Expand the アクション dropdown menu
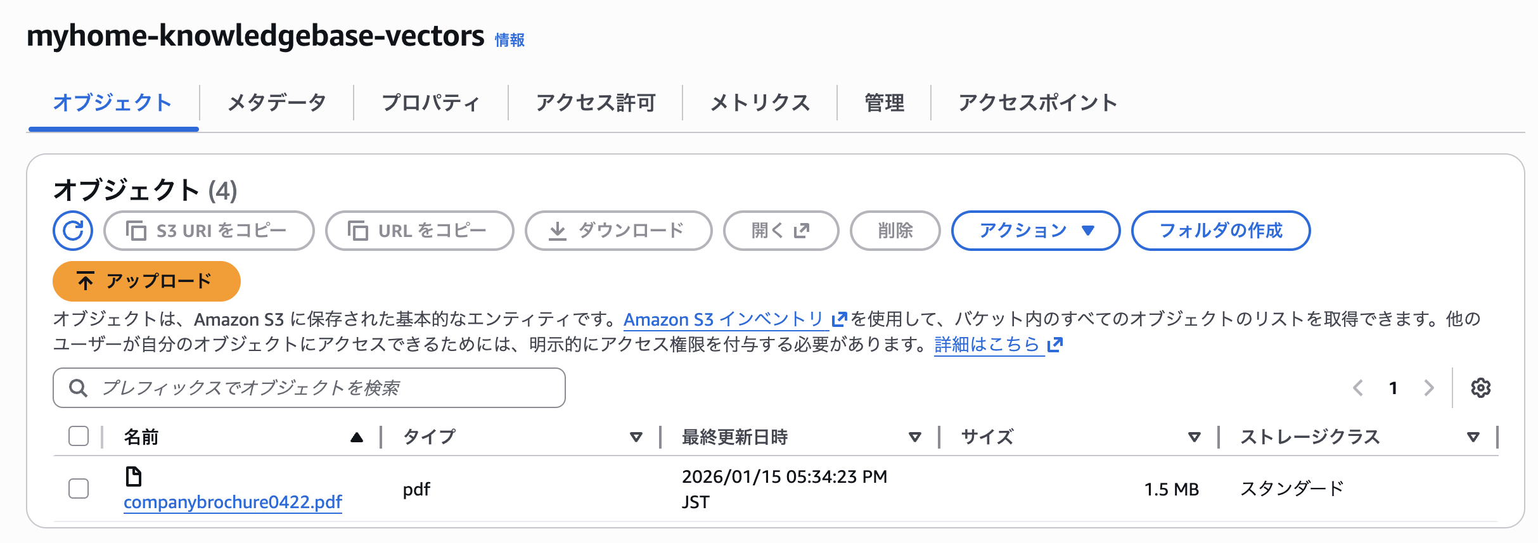The height and width of the screenshot is (543, 1538). [x=1035, y=231]
